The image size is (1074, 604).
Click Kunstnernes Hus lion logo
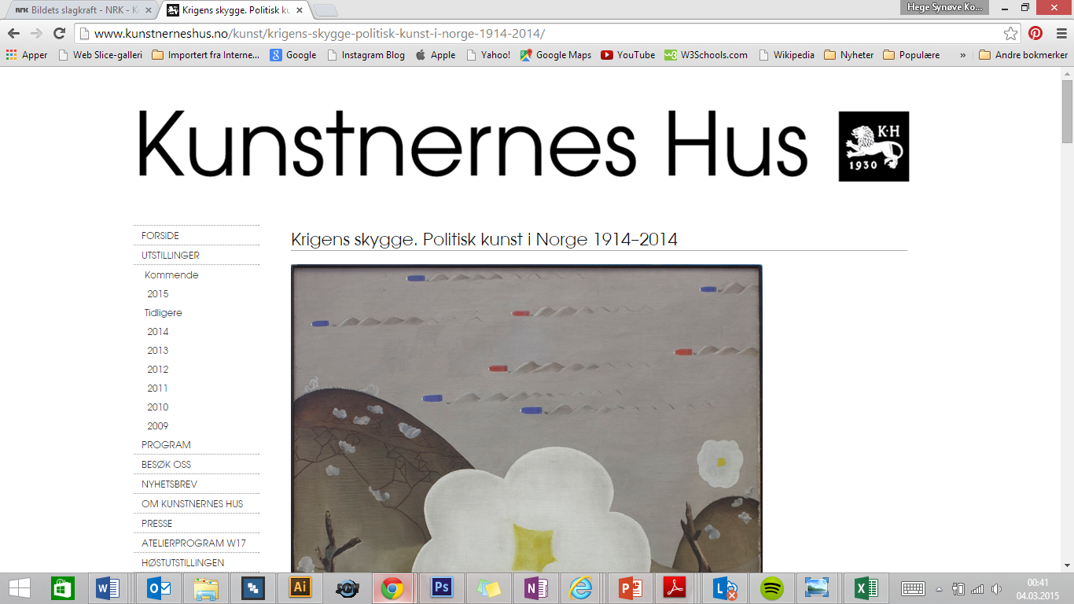coord(874,146)
